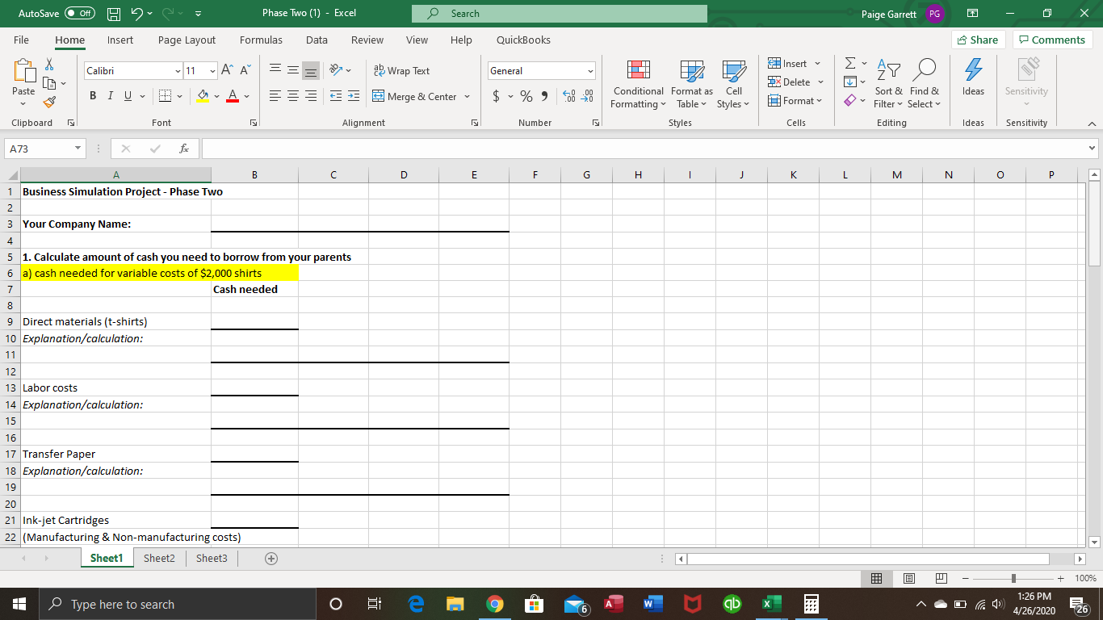
Task: Switch to the Formulas tab
Action: point(261,40)
